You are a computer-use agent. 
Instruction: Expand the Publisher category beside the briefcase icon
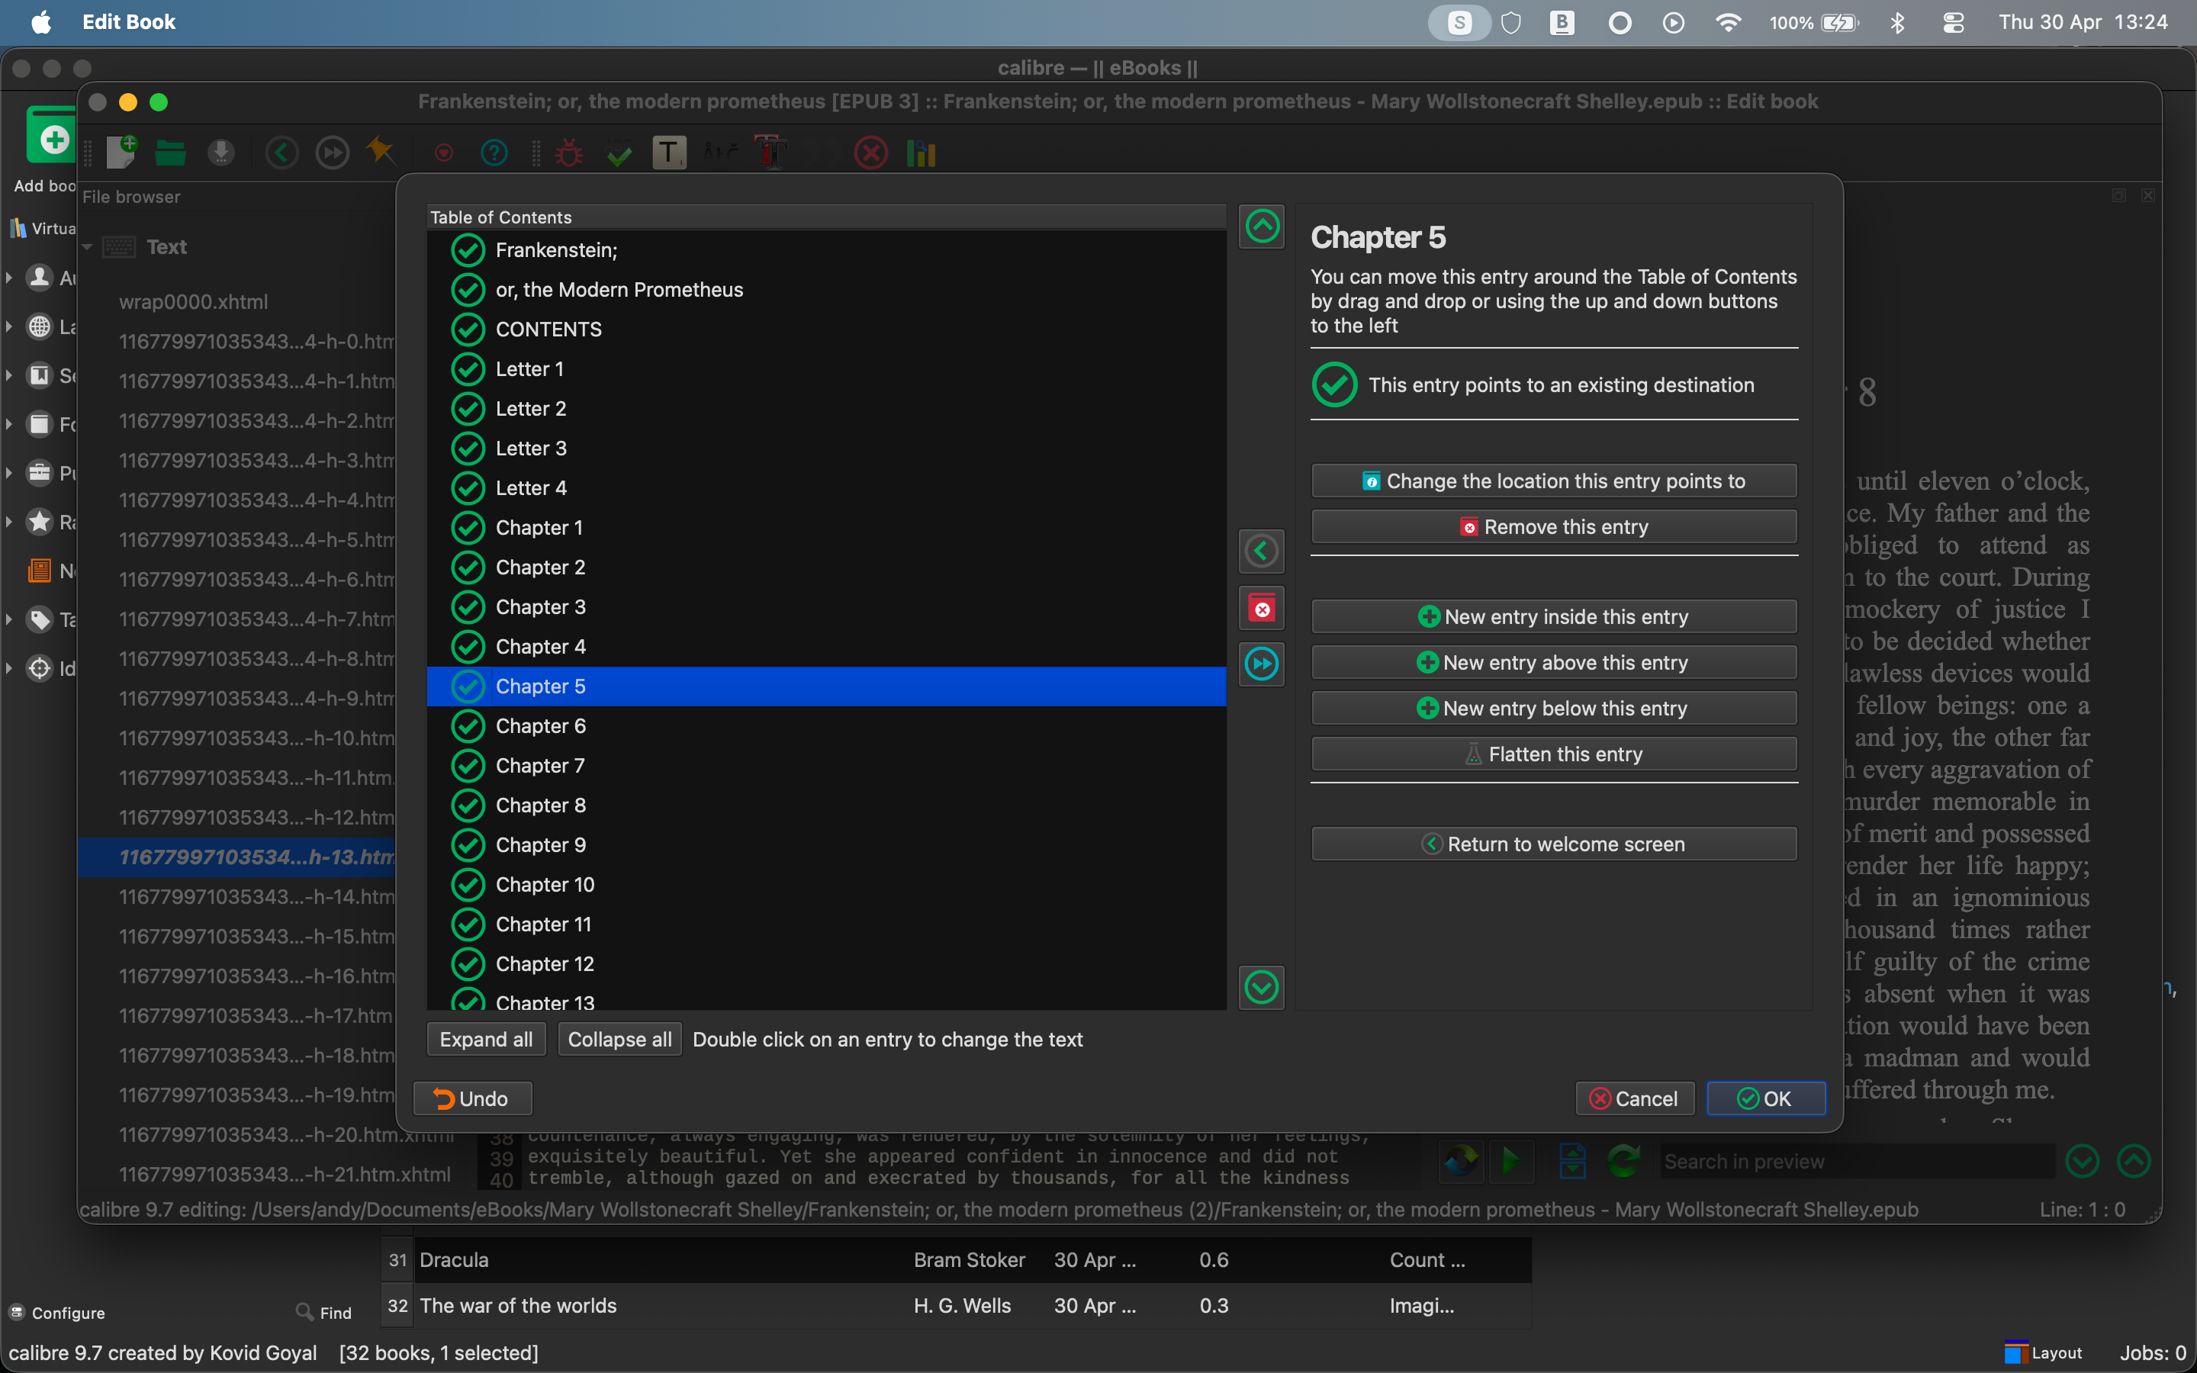pyautogui.click(x=8, y=473)
